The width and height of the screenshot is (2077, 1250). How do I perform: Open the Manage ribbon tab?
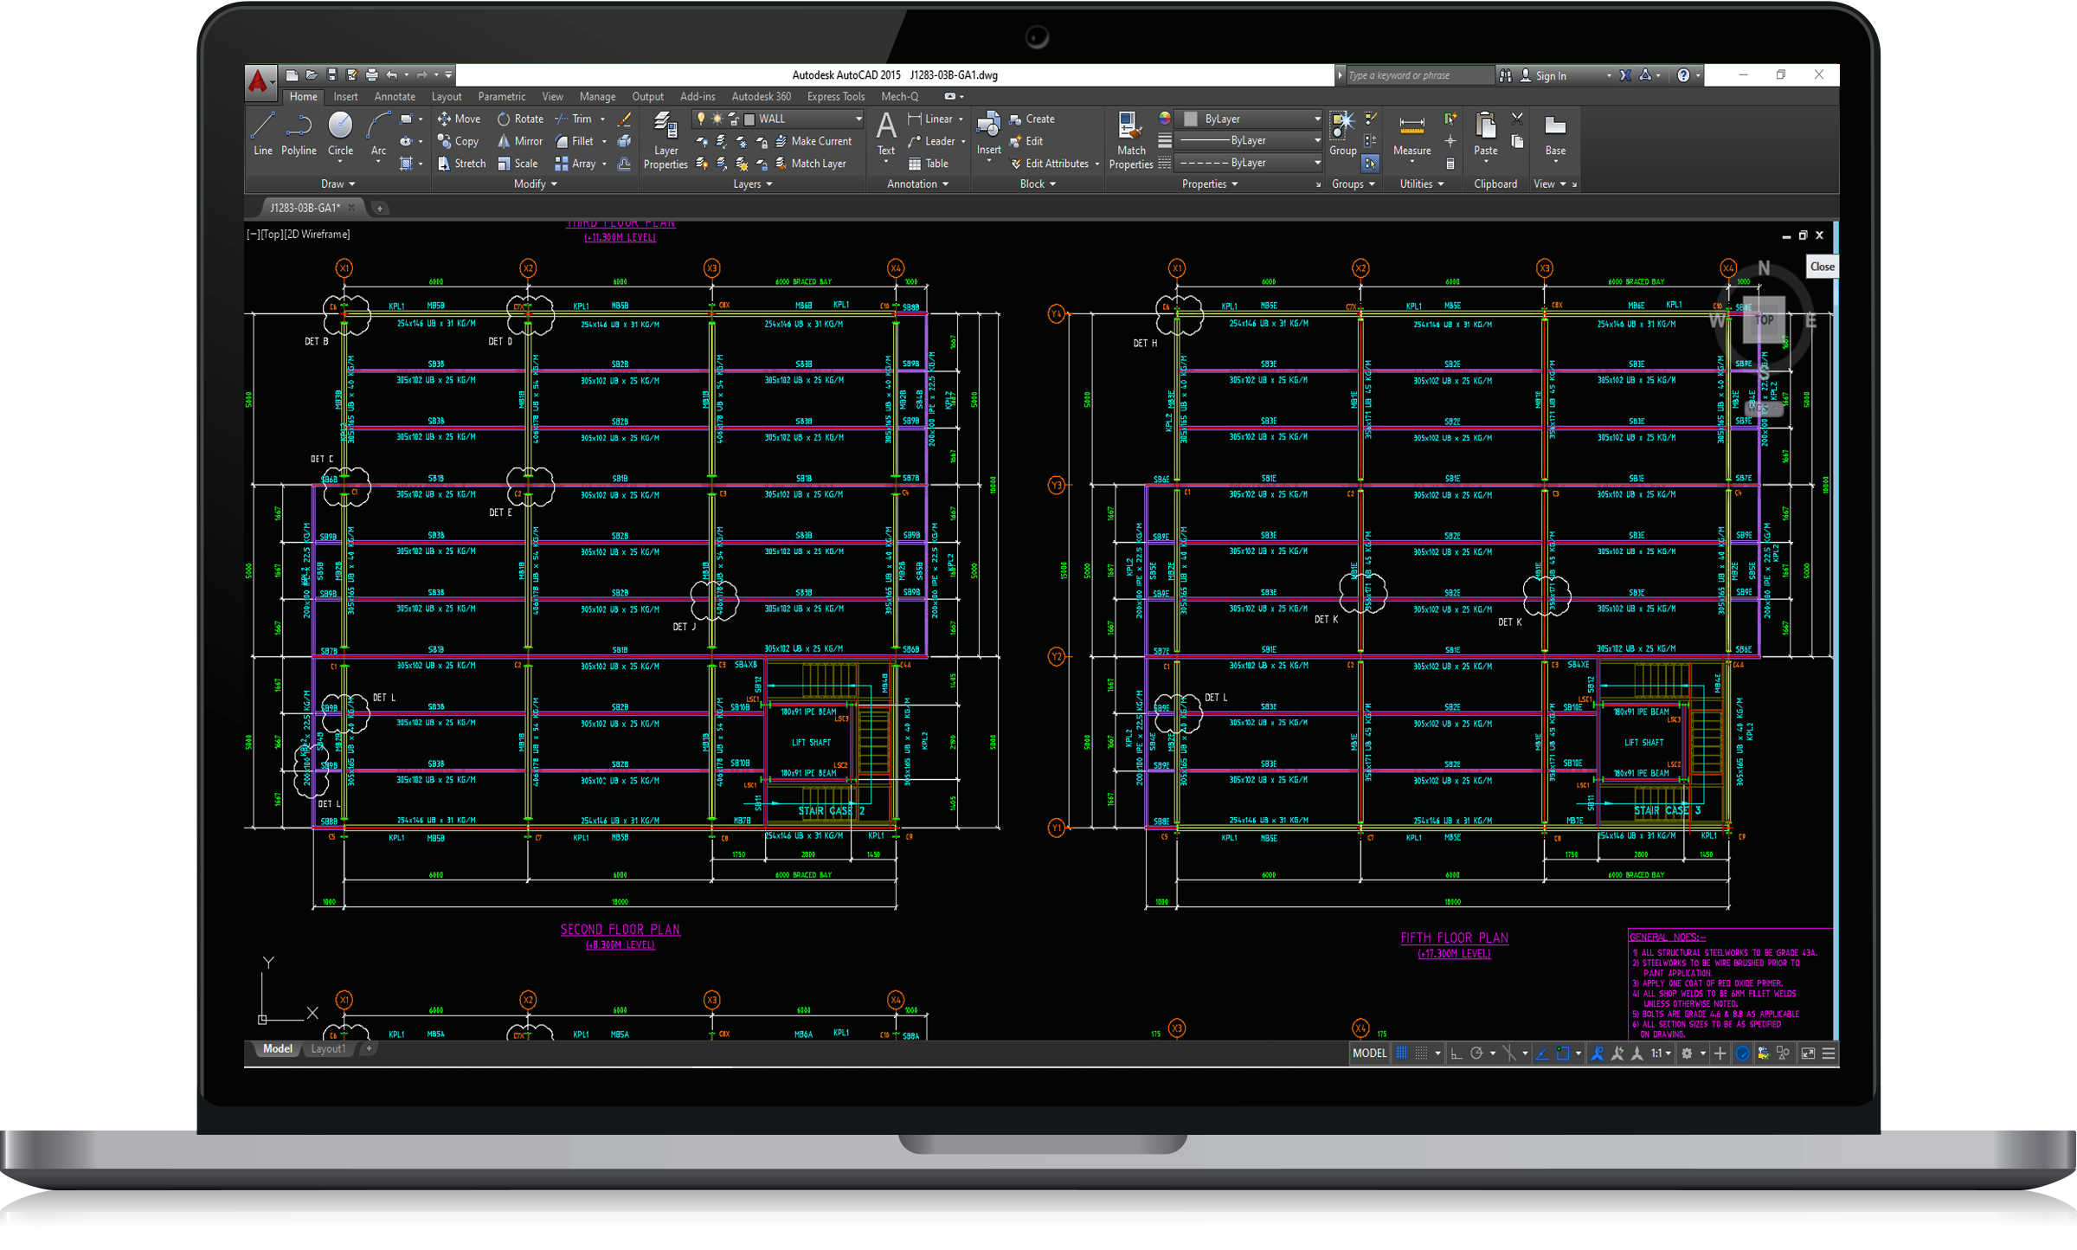click(x=598, y=97)
